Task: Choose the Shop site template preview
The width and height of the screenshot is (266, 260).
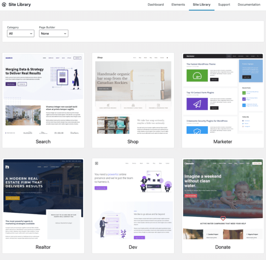Action: (133, 94)
